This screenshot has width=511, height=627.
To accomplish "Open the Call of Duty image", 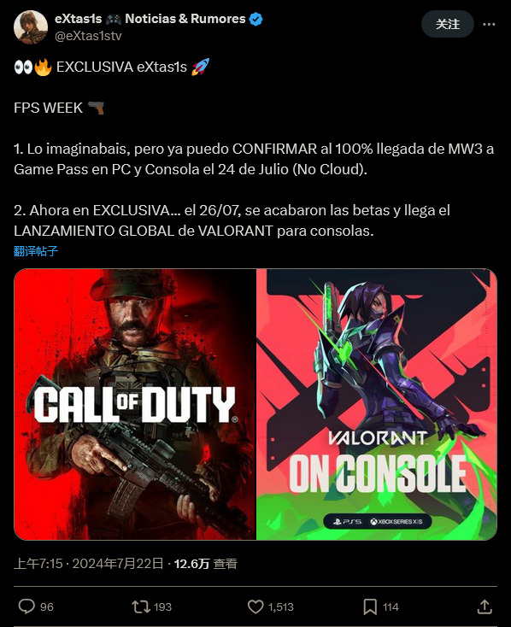I will pos(135,404).
